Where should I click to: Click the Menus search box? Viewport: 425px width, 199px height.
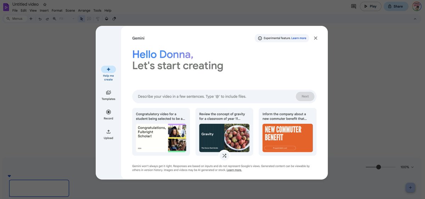pos(15,19)
